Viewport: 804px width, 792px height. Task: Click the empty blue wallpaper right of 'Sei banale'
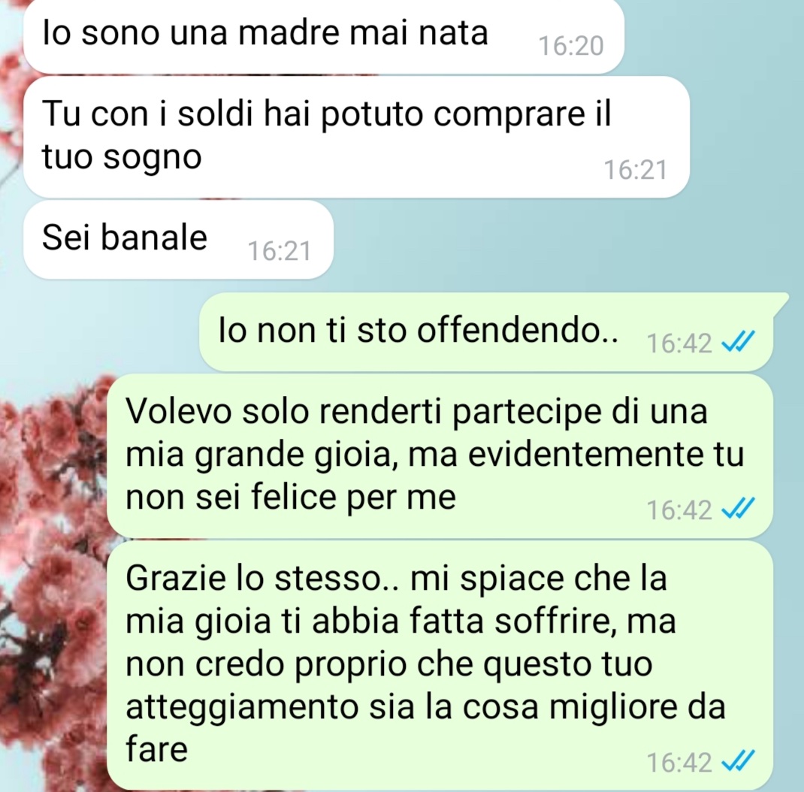[564, 241]
